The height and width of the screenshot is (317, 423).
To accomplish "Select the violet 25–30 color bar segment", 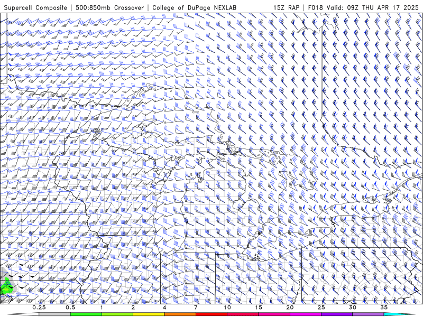I will pyautogui.click(x=337, y=314).
